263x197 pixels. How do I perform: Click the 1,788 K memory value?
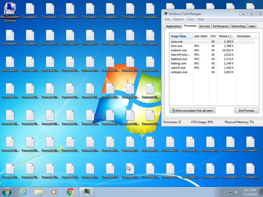(229, 46)
